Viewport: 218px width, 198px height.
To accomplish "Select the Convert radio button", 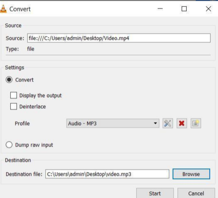I will tap(9, 80).
